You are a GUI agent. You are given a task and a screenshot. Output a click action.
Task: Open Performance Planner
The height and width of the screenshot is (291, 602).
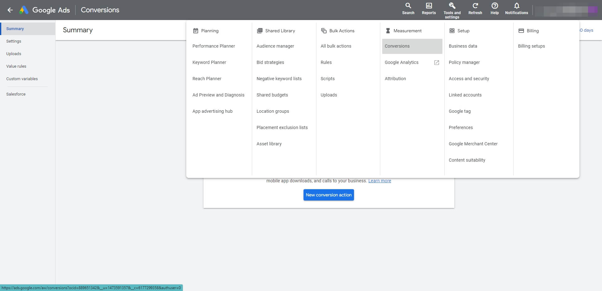pyautogui.click(x=214, y=46)
